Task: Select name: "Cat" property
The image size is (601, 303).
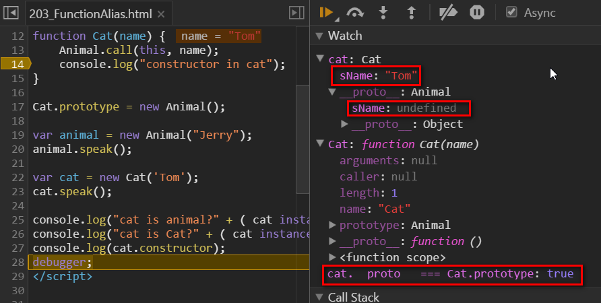Action: 375,209
